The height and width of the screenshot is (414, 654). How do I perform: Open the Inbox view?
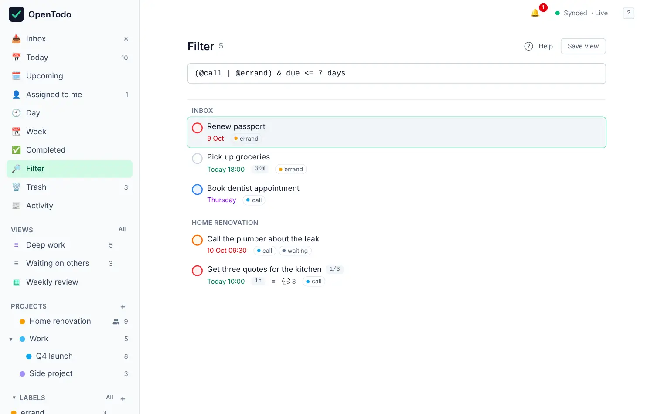(x=69, y=39)
